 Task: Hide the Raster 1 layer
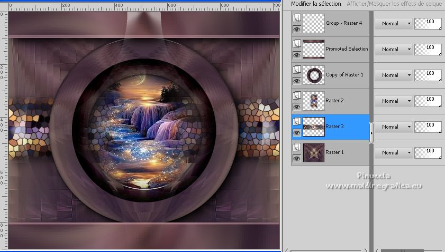click(296, 158)
